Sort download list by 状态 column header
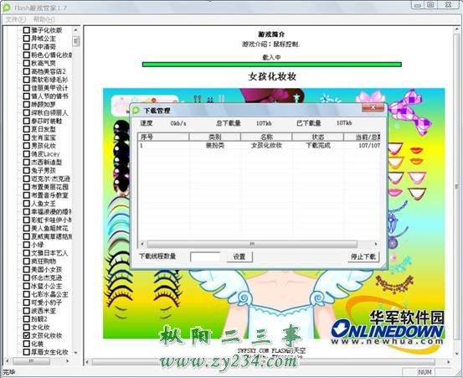This screenshot has width=463, height=378. coord(317,137)
